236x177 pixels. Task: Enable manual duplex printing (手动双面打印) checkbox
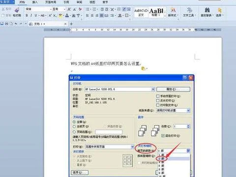pyautogui.click(x=158, y=96)
